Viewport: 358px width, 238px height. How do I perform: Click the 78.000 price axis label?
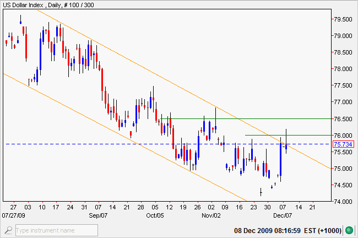[x=343, y=69]
